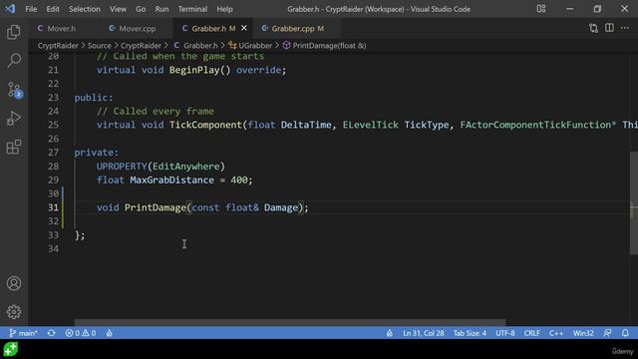Viewport: 638px width, 359px height.
Task: Switch to the Mover.h tab
Action: point(61,29)
